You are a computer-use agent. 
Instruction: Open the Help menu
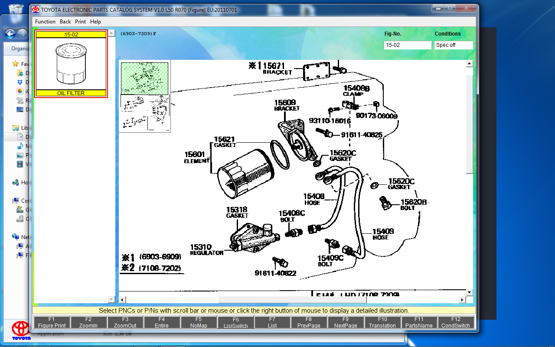point(96,22)
